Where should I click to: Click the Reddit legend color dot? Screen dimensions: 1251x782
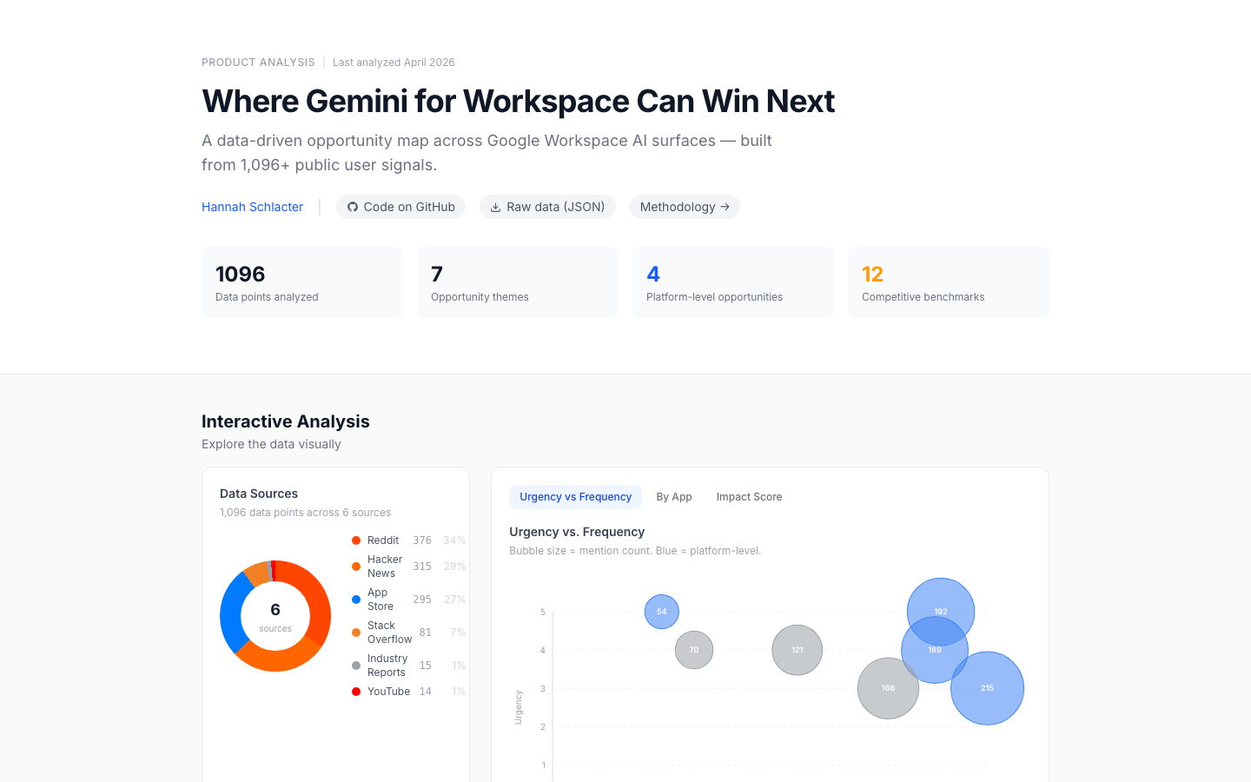[356, 540]
